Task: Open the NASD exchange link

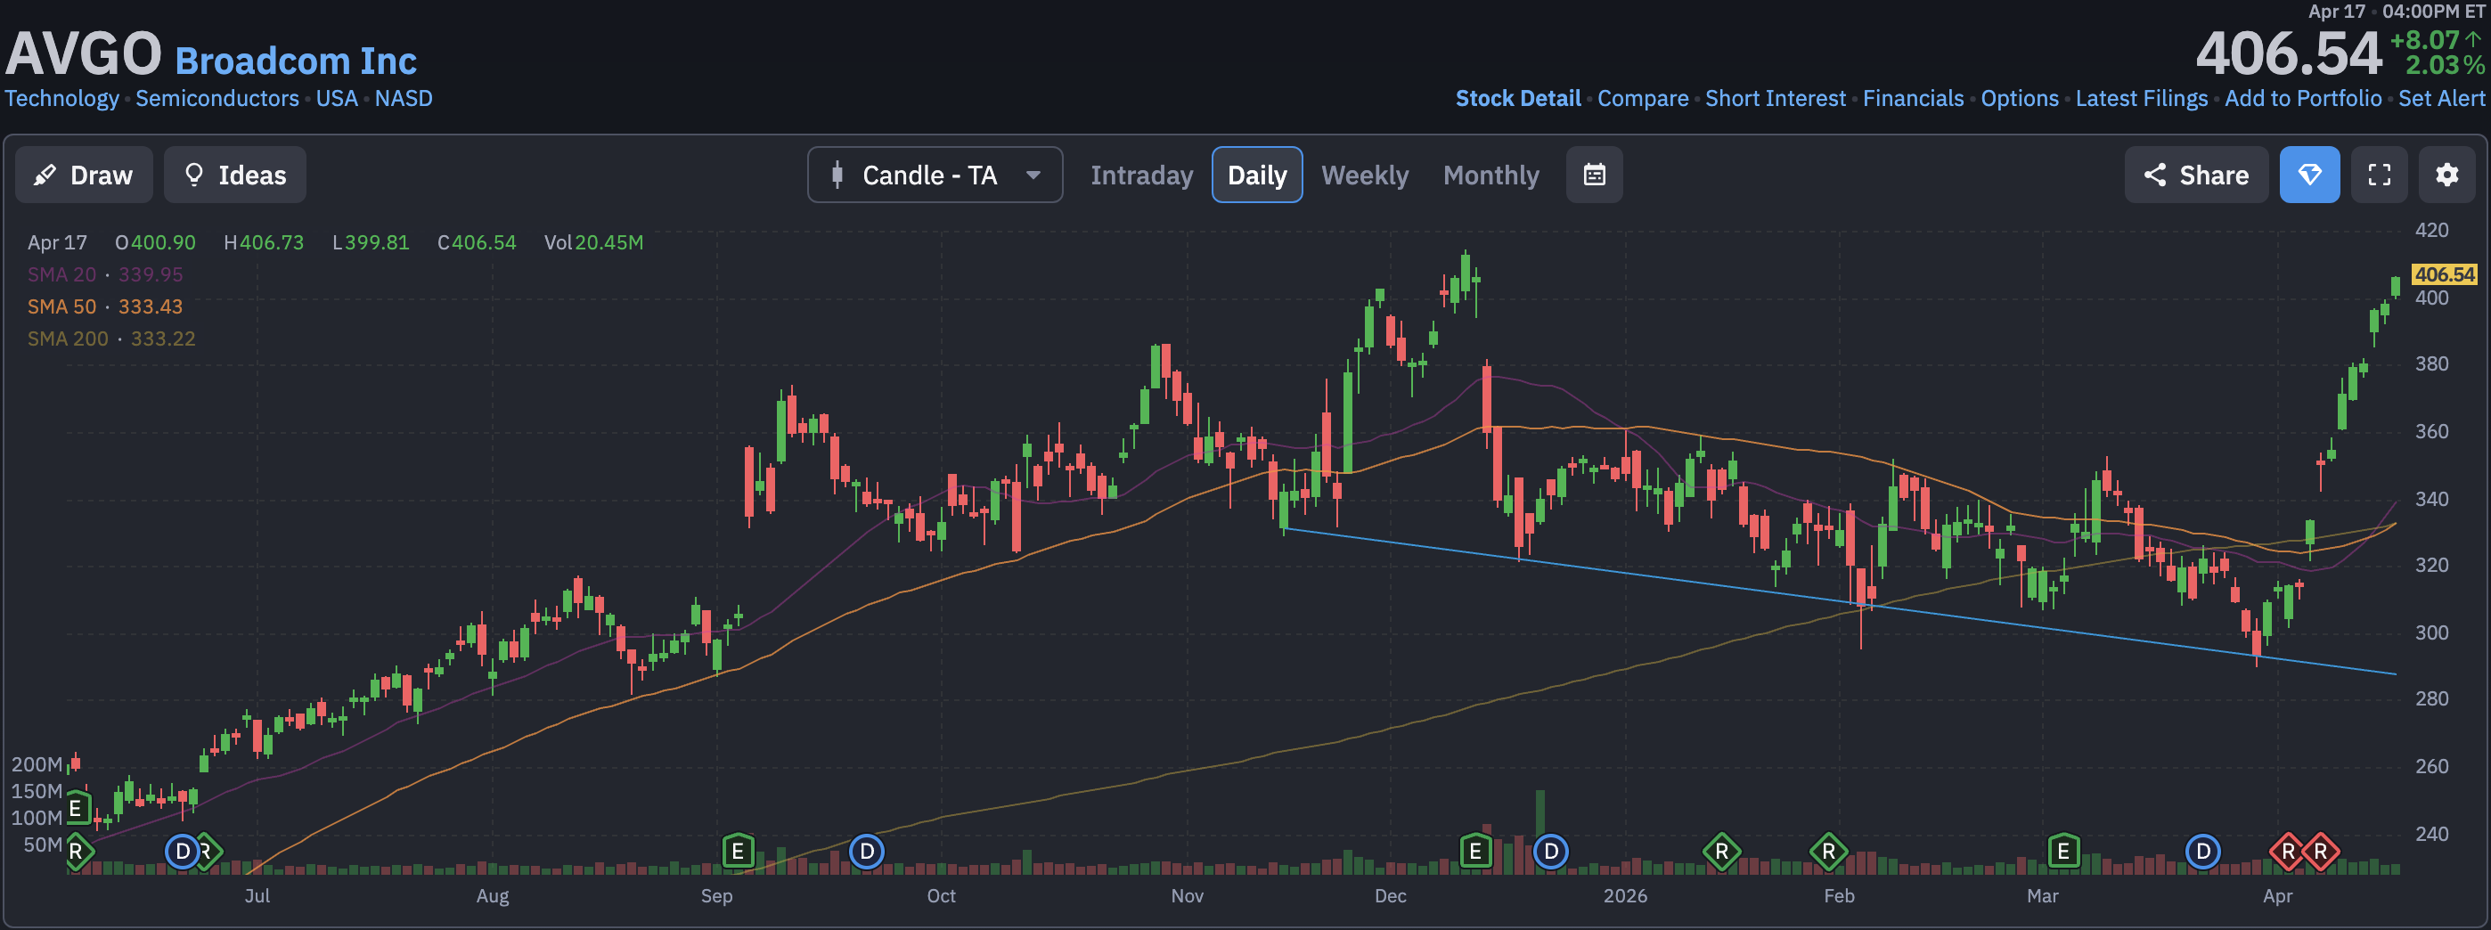Action: pos(404,99)
